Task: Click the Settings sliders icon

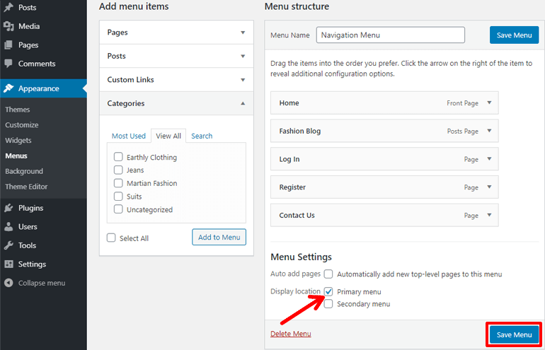Action: coord(8,264)
